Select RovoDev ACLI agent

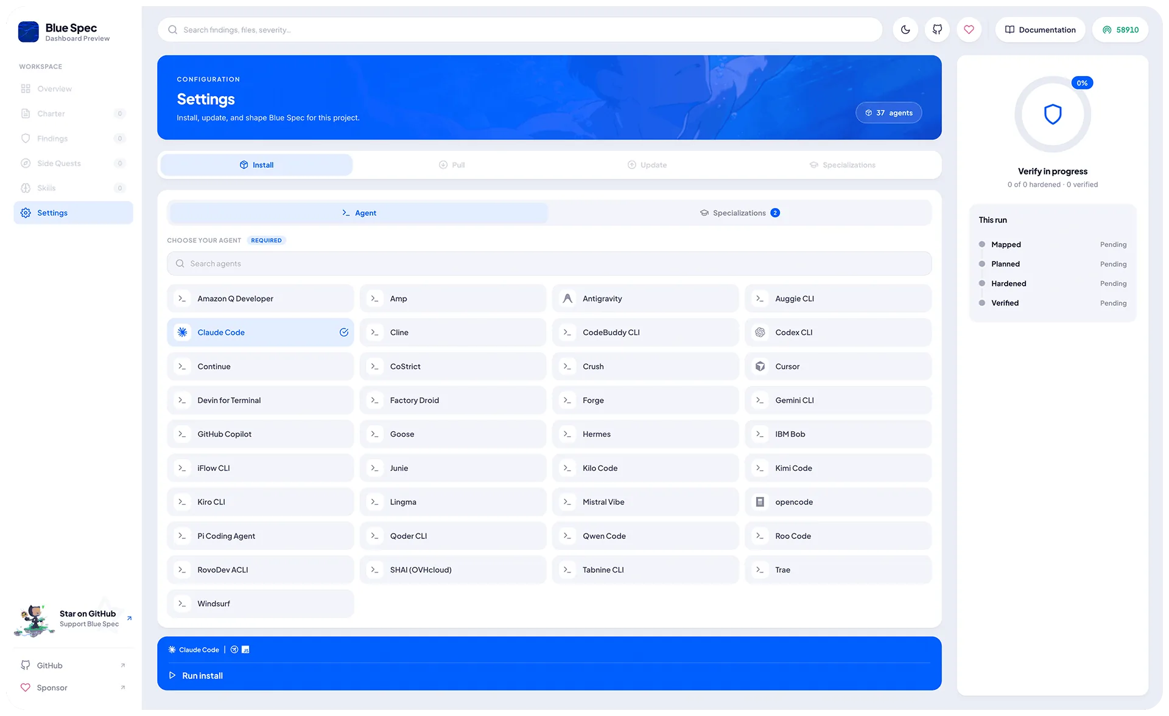tap(261, 570)
